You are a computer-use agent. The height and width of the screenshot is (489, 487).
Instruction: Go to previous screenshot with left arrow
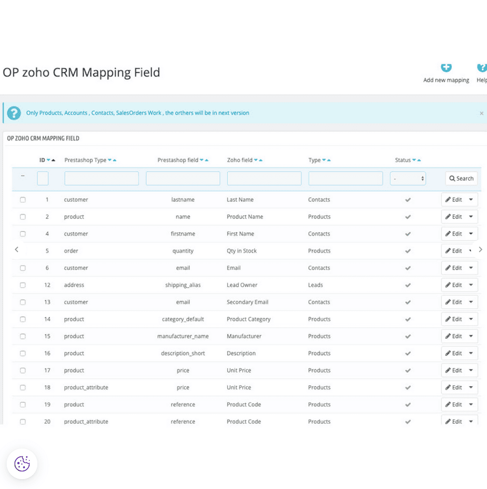[17, 249]
